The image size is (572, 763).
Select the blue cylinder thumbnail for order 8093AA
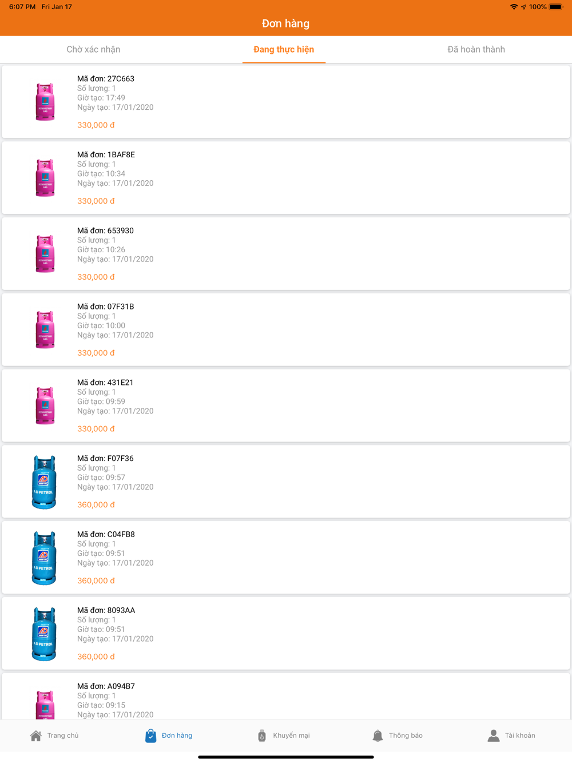[x=44, y=634]
